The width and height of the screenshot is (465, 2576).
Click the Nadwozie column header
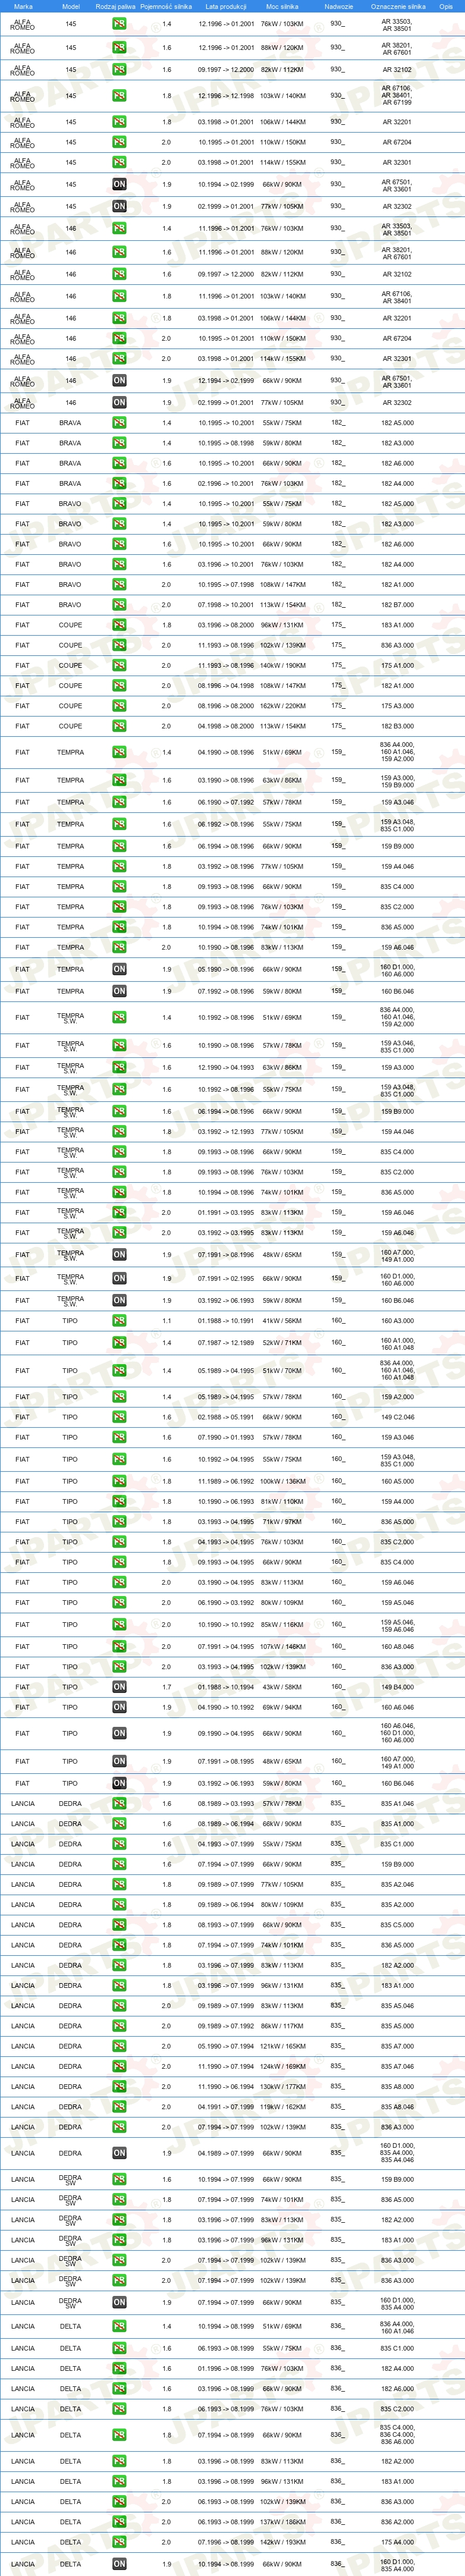(x=339, y=6)
